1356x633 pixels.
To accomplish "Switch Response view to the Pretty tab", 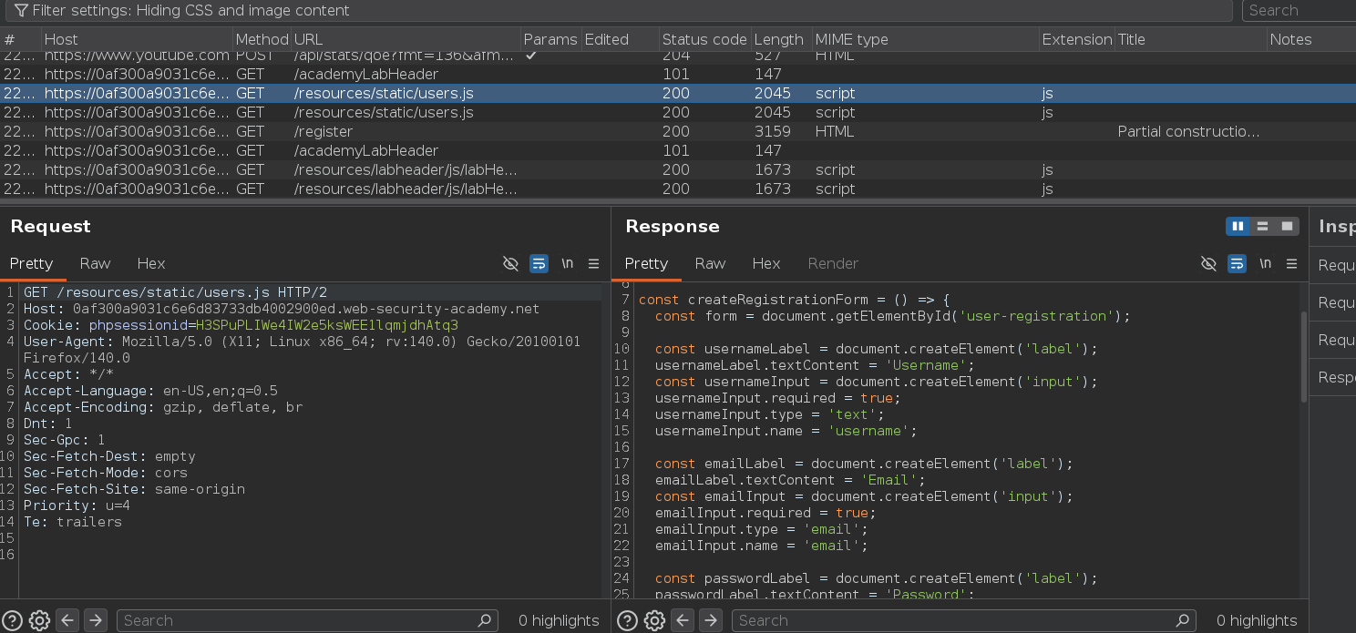I will (x=647, y=263).
